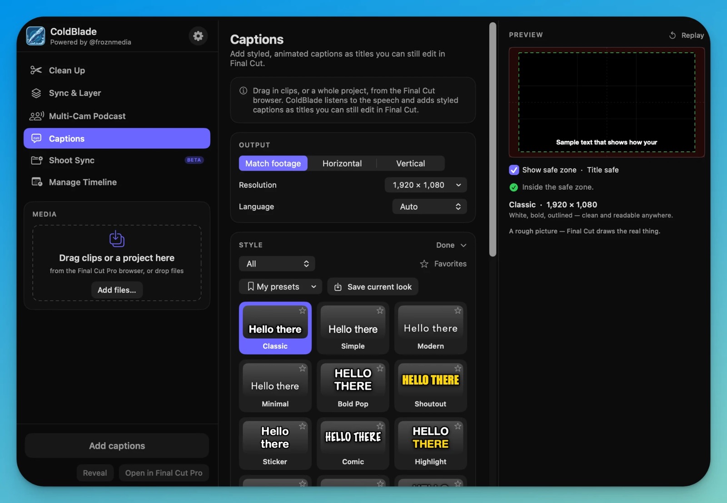The width and height of the screenshot is (727, 503).
Task: Favorite the Classic style with its star
Action: (x=303, y=311)
